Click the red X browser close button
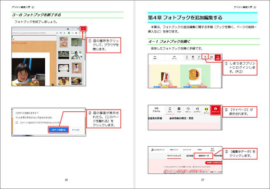 [84, 29]
